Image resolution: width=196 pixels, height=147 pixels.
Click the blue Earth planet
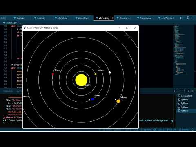click(93, 99)
